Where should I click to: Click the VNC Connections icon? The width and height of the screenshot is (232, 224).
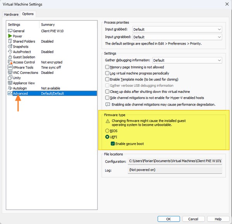click(10, 72)
